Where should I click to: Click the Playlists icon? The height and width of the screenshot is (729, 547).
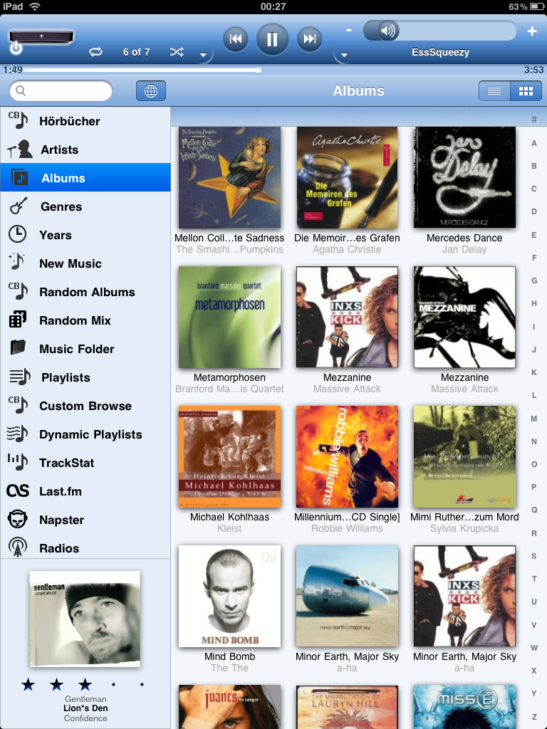[x=19, y=377]
